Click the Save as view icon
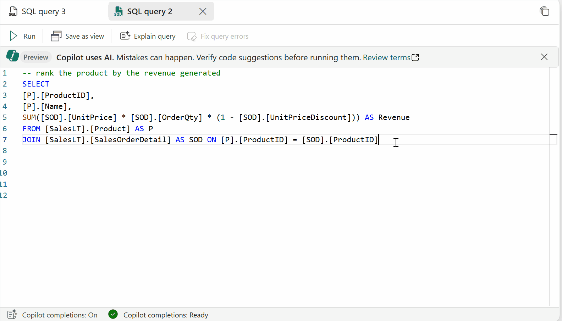Screen dimensions: 562x321 pos(56,36)
